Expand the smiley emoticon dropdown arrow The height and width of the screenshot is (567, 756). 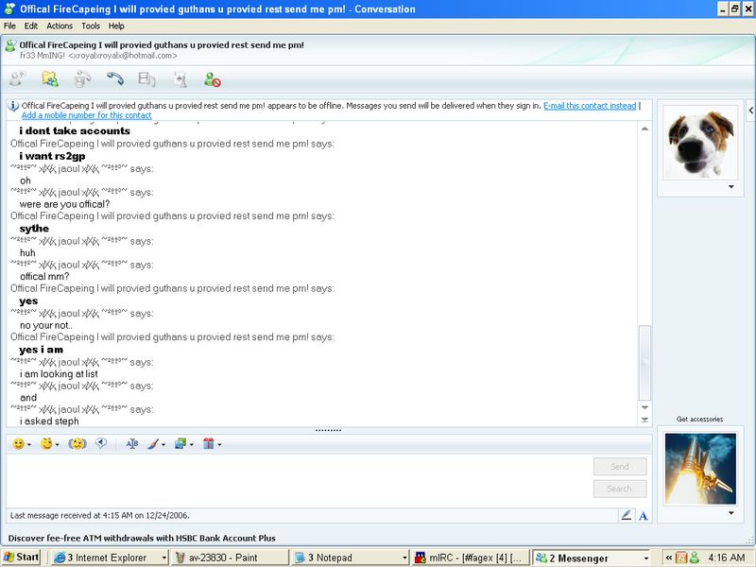29,444
